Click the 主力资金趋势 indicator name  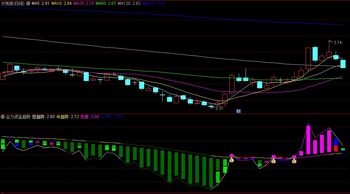click(18, 117)
